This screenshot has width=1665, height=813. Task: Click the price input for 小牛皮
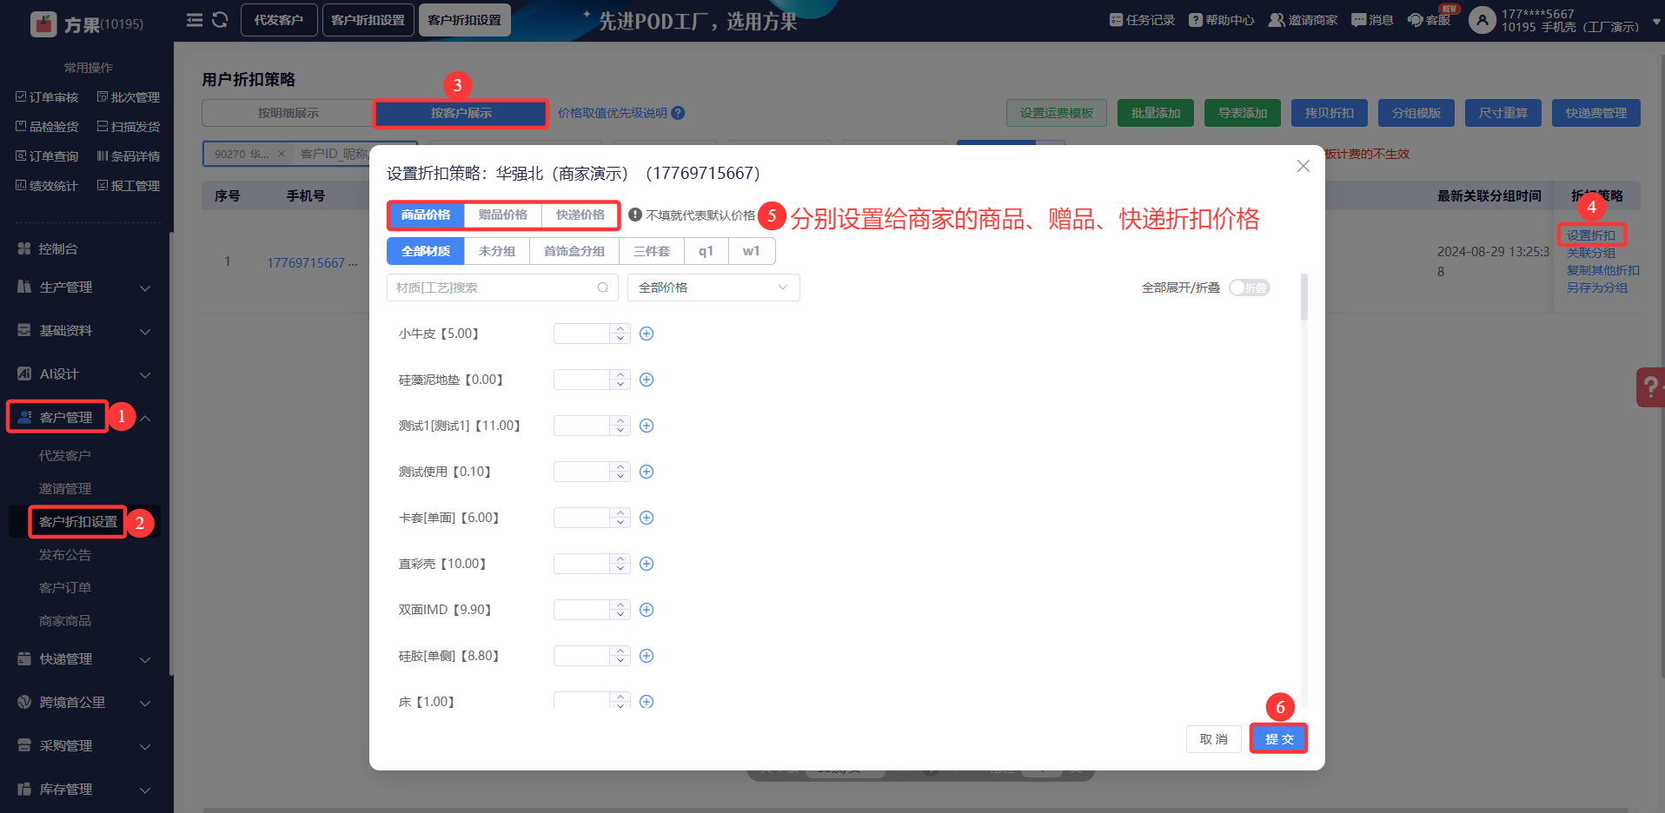pyautogui.click(x=581, y=334)
